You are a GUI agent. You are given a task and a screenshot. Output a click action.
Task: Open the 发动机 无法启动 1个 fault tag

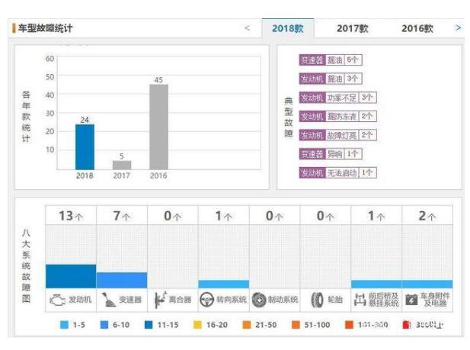337,172
